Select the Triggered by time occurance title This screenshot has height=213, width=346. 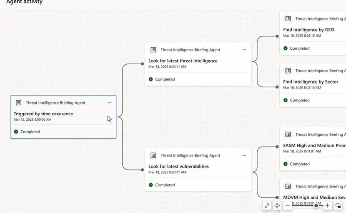[43, 114]
